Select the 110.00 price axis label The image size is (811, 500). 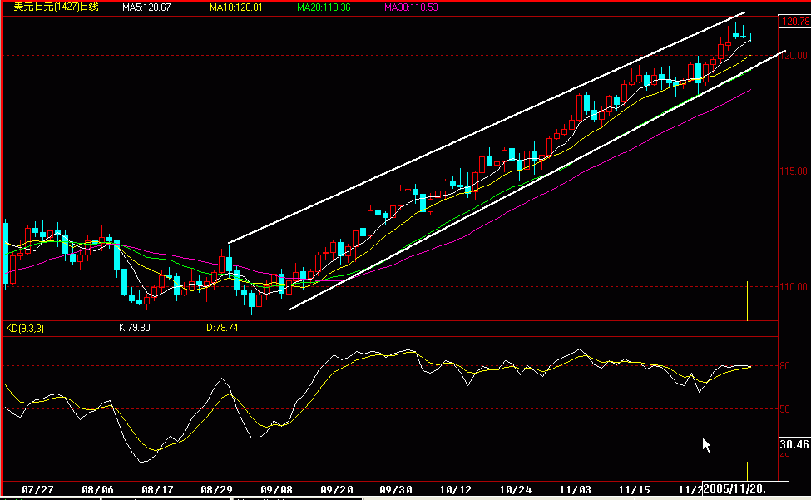794,286
